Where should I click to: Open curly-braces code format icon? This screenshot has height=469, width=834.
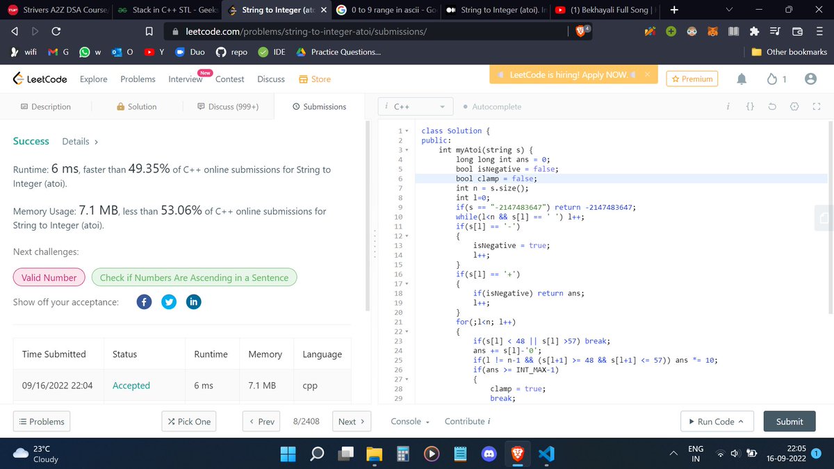click(750, 107)
